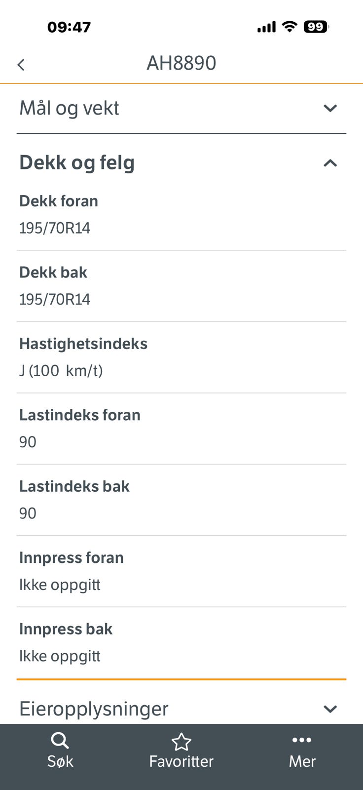Expand the Eieropplysninger chevron
The width and height of the screenshot is (363, 790).
coord(330,709)
